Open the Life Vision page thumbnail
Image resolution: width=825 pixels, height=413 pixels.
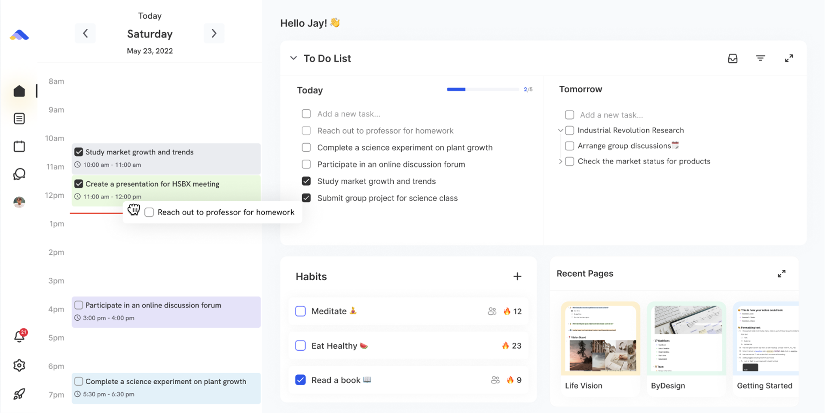coord(600,339)
